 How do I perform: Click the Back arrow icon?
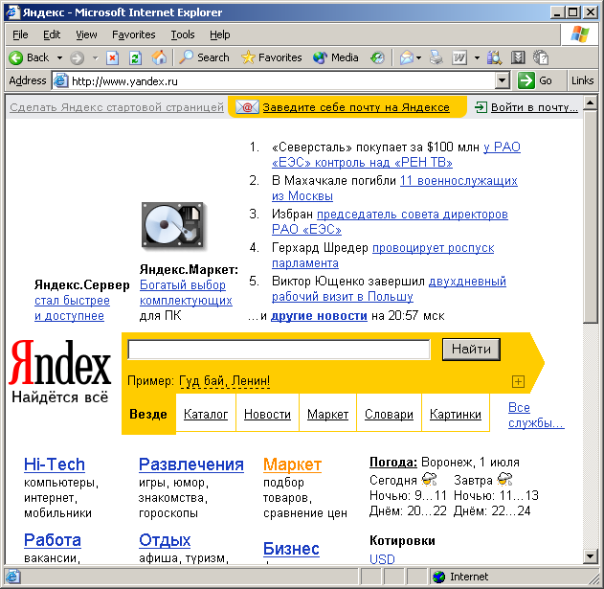pyautogui.click(x=16, y=57)
